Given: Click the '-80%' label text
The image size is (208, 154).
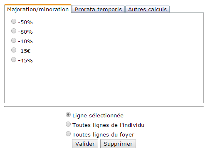Looking at the screenshot, I should click(x=25, y=32).
